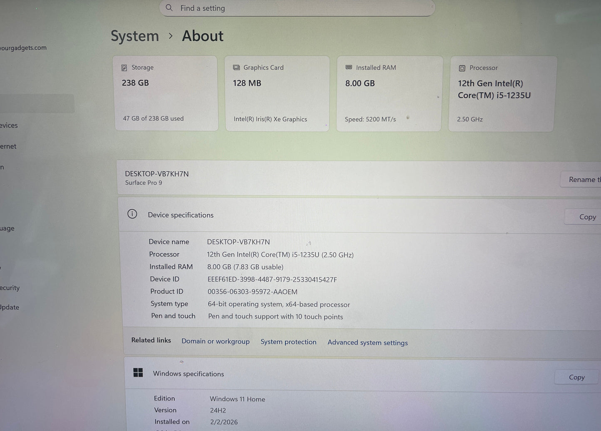
Task: Open the System protection link
Action: [289, 342]
